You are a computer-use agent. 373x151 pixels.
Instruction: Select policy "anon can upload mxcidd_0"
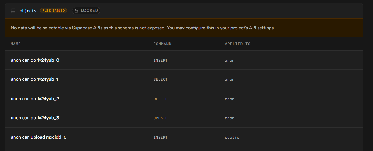[38, 137]
